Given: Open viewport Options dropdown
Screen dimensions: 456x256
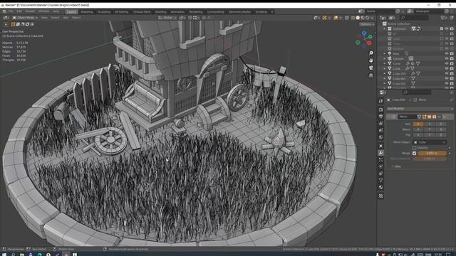Looking at the screenshot, I should (367, 24).
